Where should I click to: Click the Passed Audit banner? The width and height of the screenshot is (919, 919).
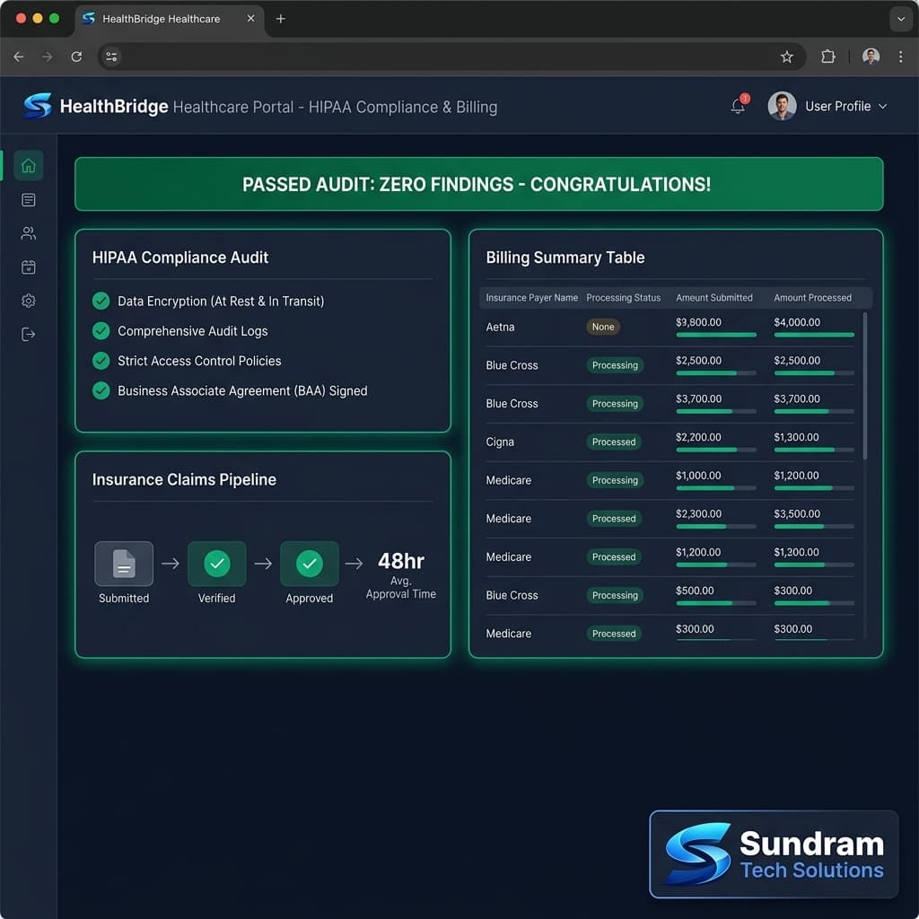click(479, 184)
